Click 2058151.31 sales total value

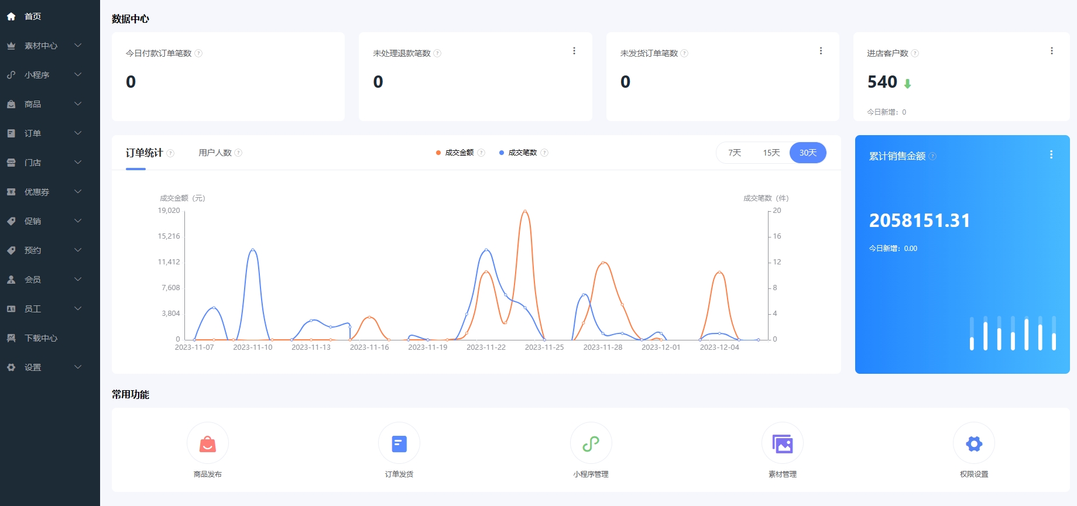(920, 221)
